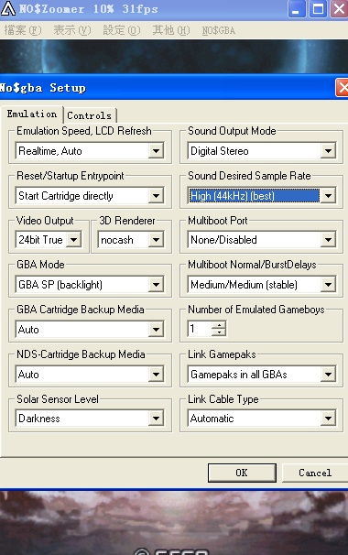Close the NO$Zoomer window
The image size is (348, 555).
tap(339, 9)
